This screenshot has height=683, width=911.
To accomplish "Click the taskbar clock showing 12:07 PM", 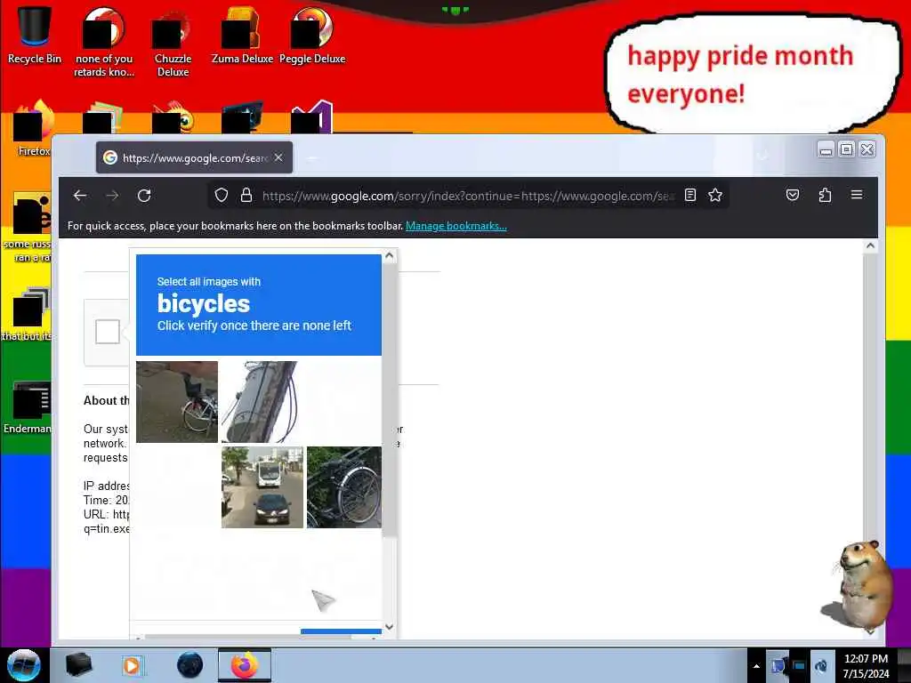I will coord(866,665).
